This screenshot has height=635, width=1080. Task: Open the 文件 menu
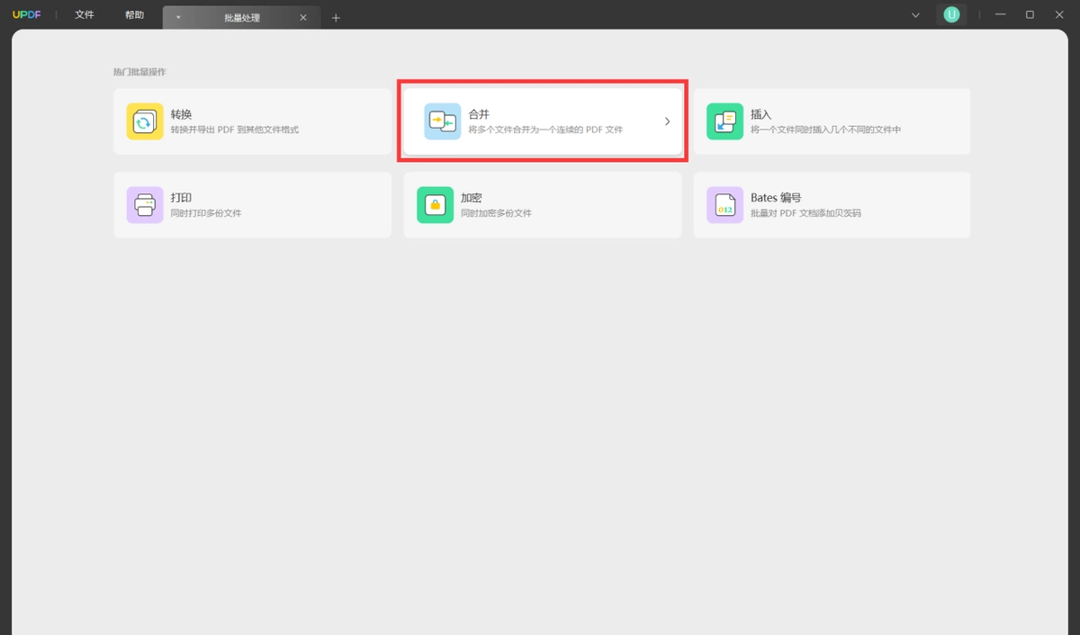(85, 15)
